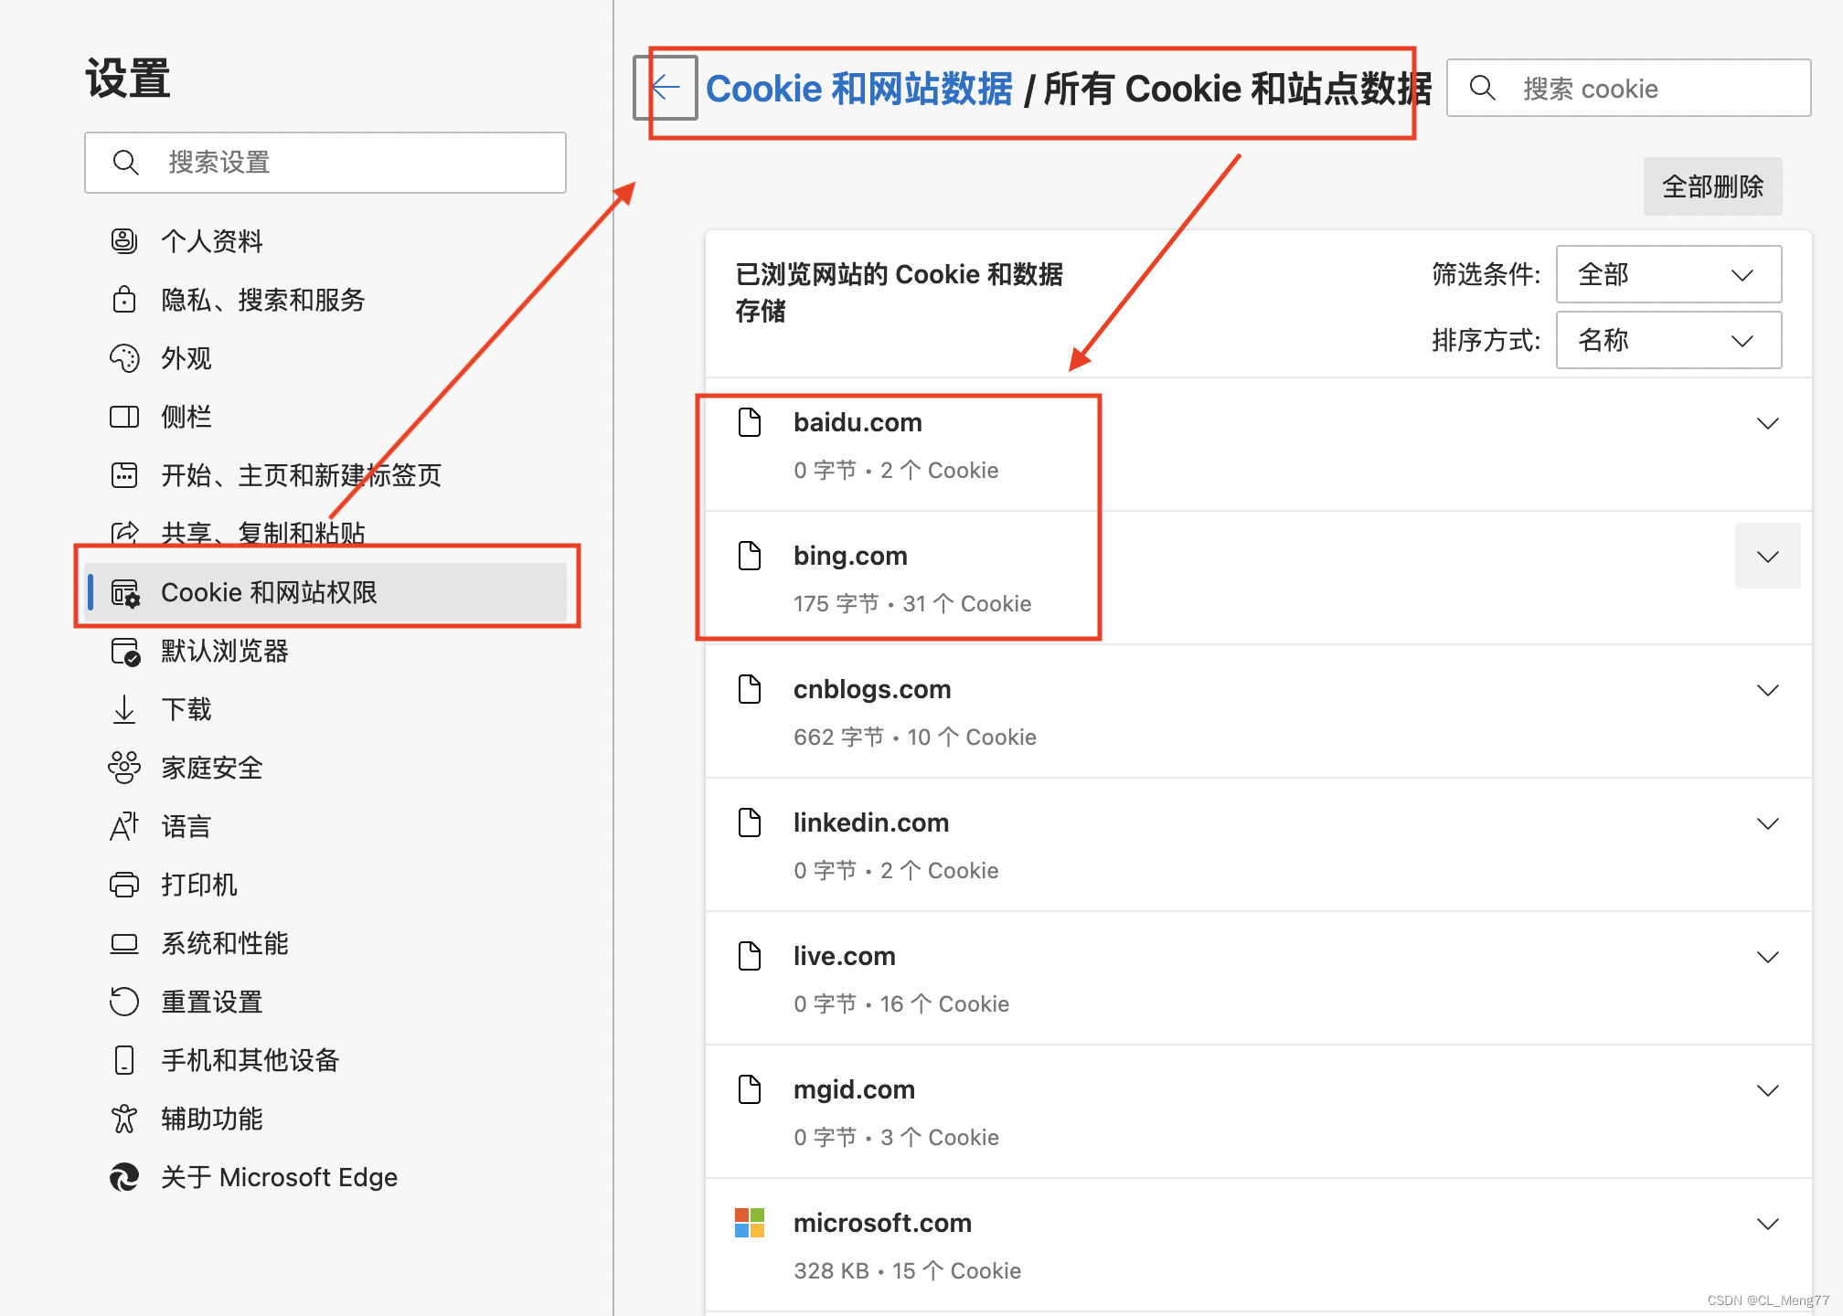
Task: Expand the baidu.com cookie entry
Action: [x=1768, y=423]
